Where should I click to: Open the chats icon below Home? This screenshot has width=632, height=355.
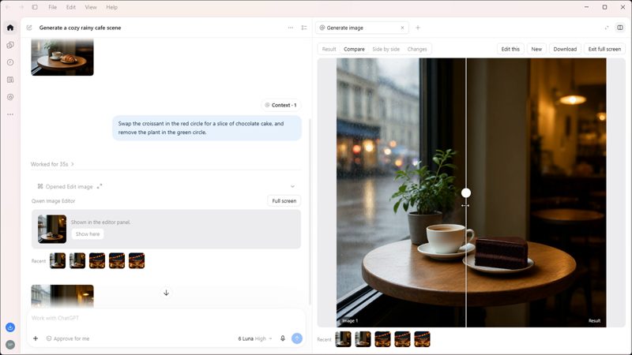click(10, 45)
